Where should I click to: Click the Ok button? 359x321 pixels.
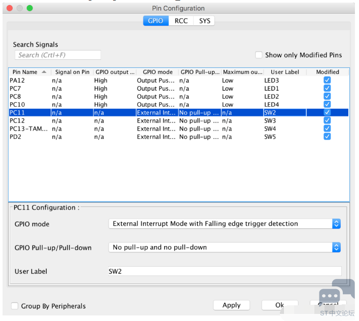279,305
